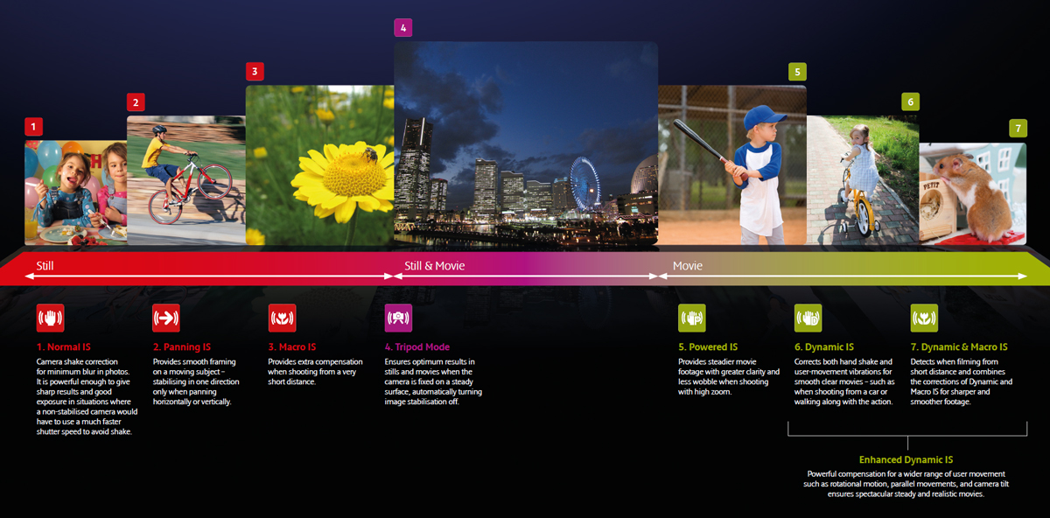
Task: Select the boy with baseball bat photo
Action: (731, 166)
